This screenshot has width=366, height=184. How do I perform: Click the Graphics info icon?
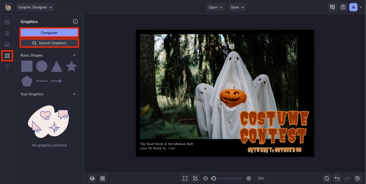tap(75, 22)
